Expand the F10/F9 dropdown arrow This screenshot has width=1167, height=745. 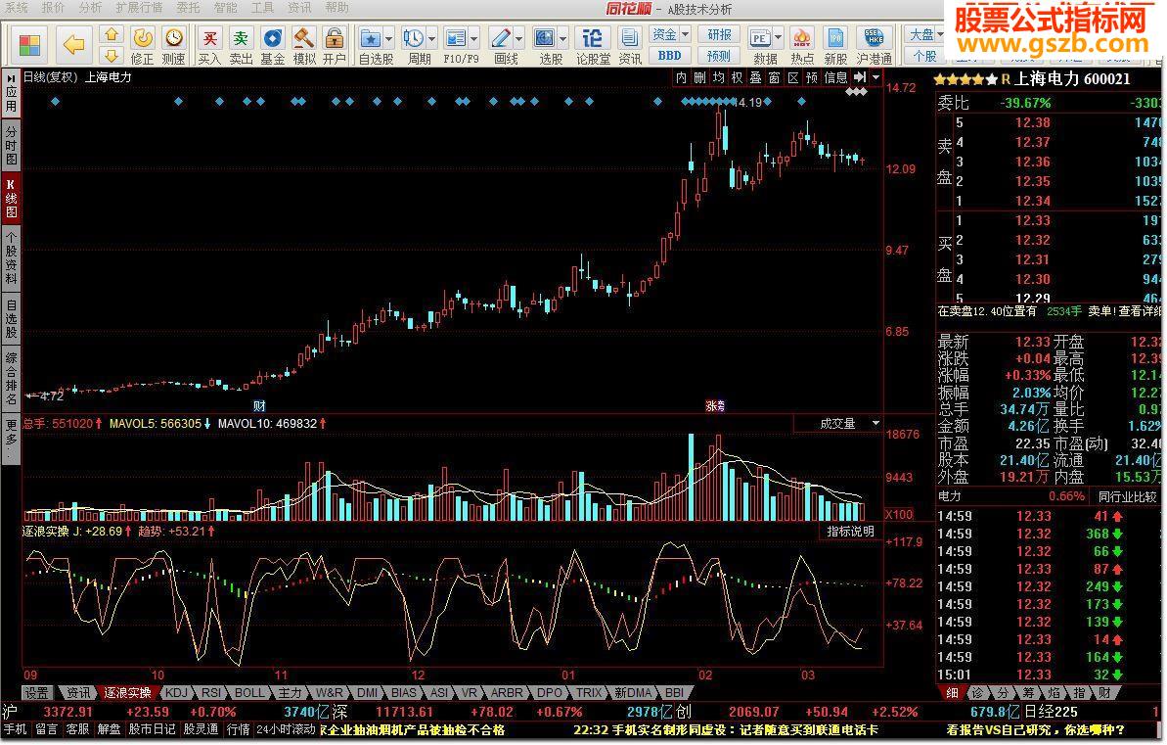473,38
